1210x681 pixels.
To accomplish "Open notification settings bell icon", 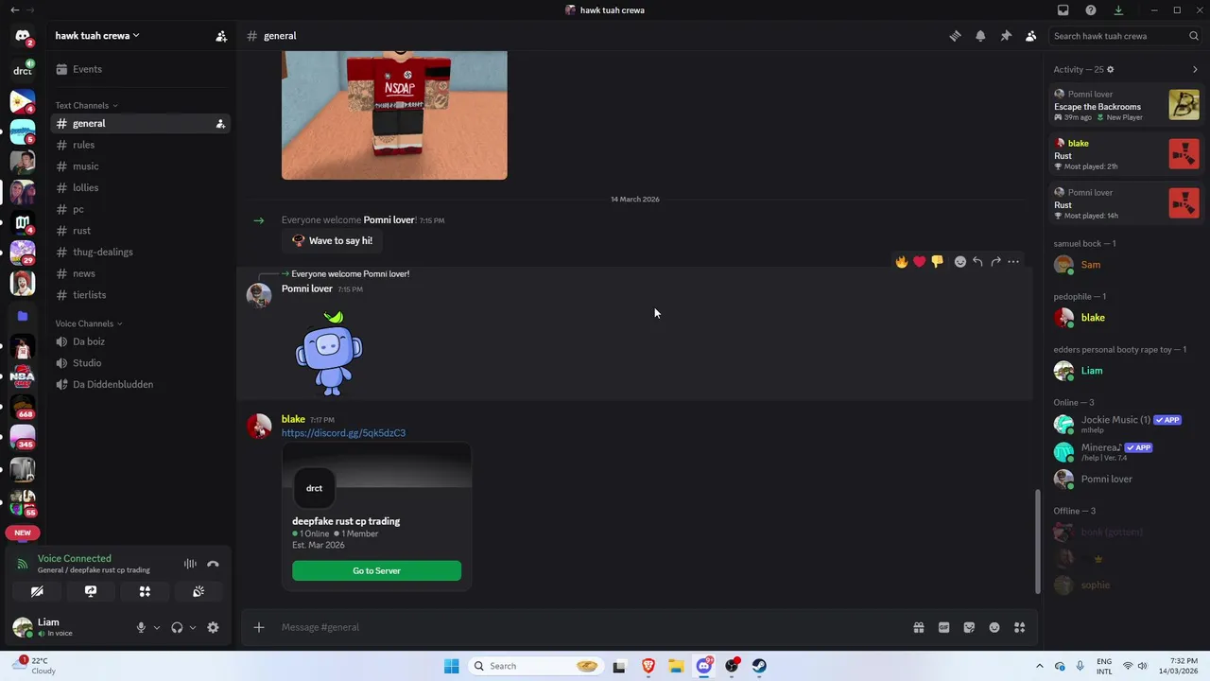I will 980,36.
